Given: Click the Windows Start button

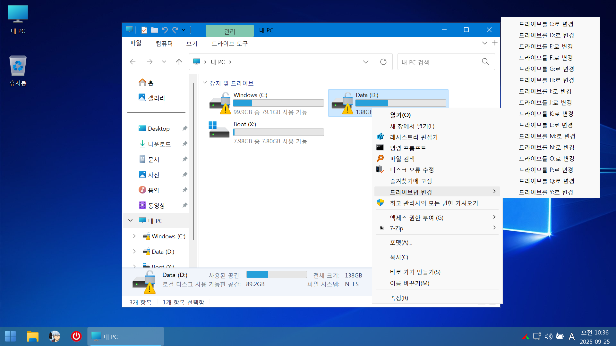Looking at the screenshot, I should pos(10,336).
